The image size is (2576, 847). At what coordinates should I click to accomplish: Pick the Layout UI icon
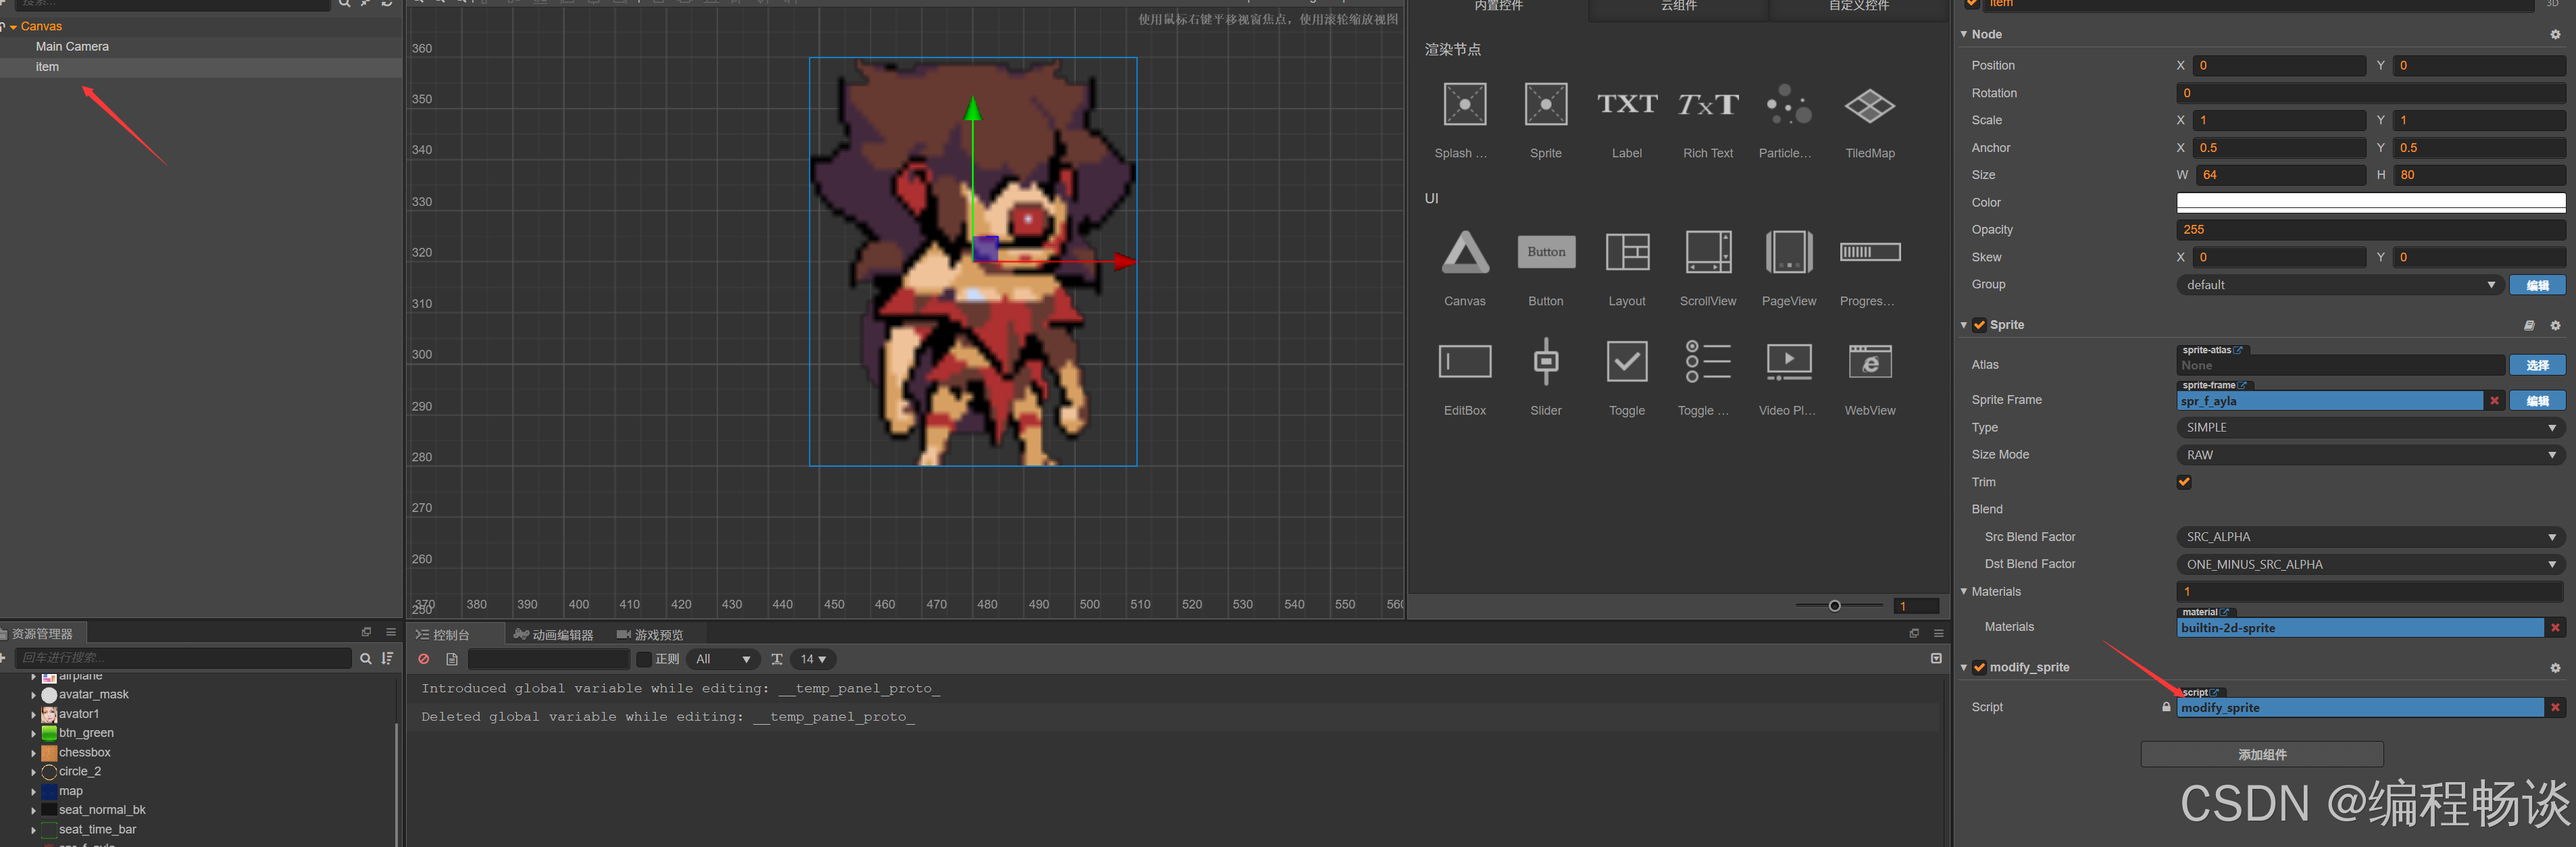coord(1627,253)
